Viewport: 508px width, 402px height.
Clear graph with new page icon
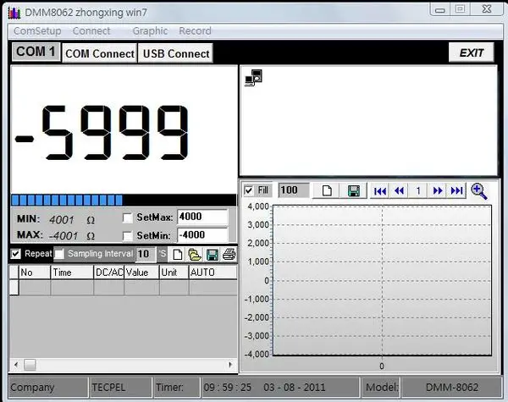tap(327, 190)
